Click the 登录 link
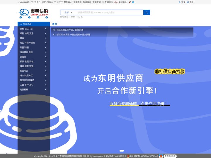This screenshot has height=158, width=211. point(183,2)
